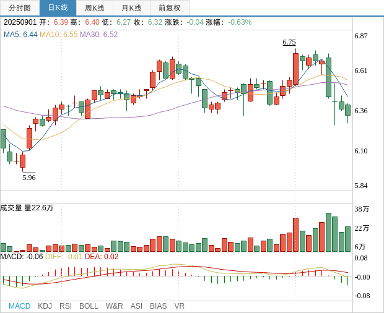Show the RSI indicator
Viewport: 384px width, 313px height.
66,306
